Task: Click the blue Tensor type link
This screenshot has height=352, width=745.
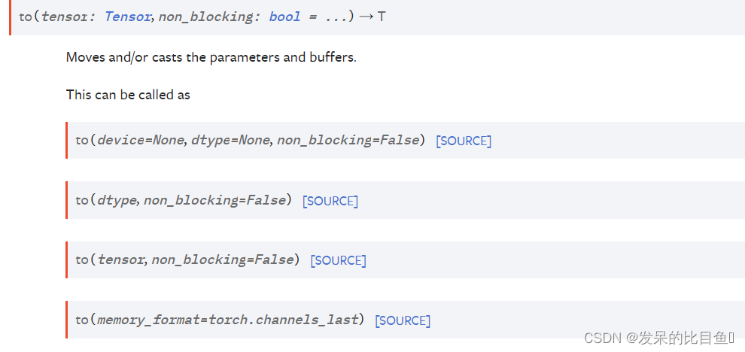Action: click(127, 16)
